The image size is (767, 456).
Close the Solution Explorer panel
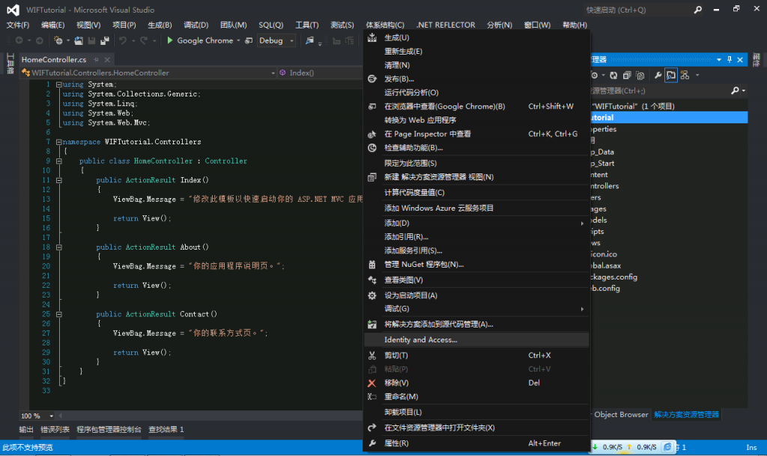tap(740, 60)
